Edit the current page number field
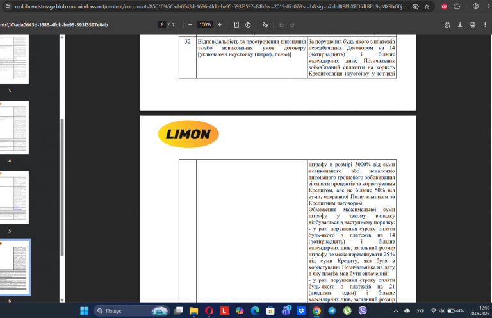 pyautogui.click(x=162, y=25)
